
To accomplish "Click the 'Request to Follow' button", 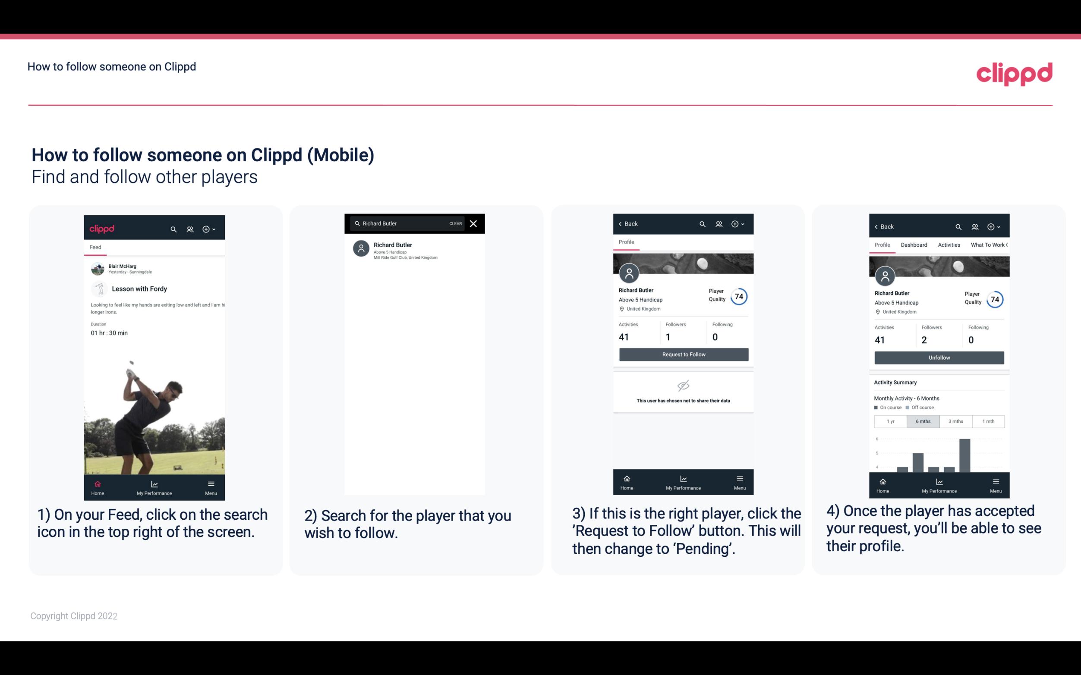I will coord(683,354).
